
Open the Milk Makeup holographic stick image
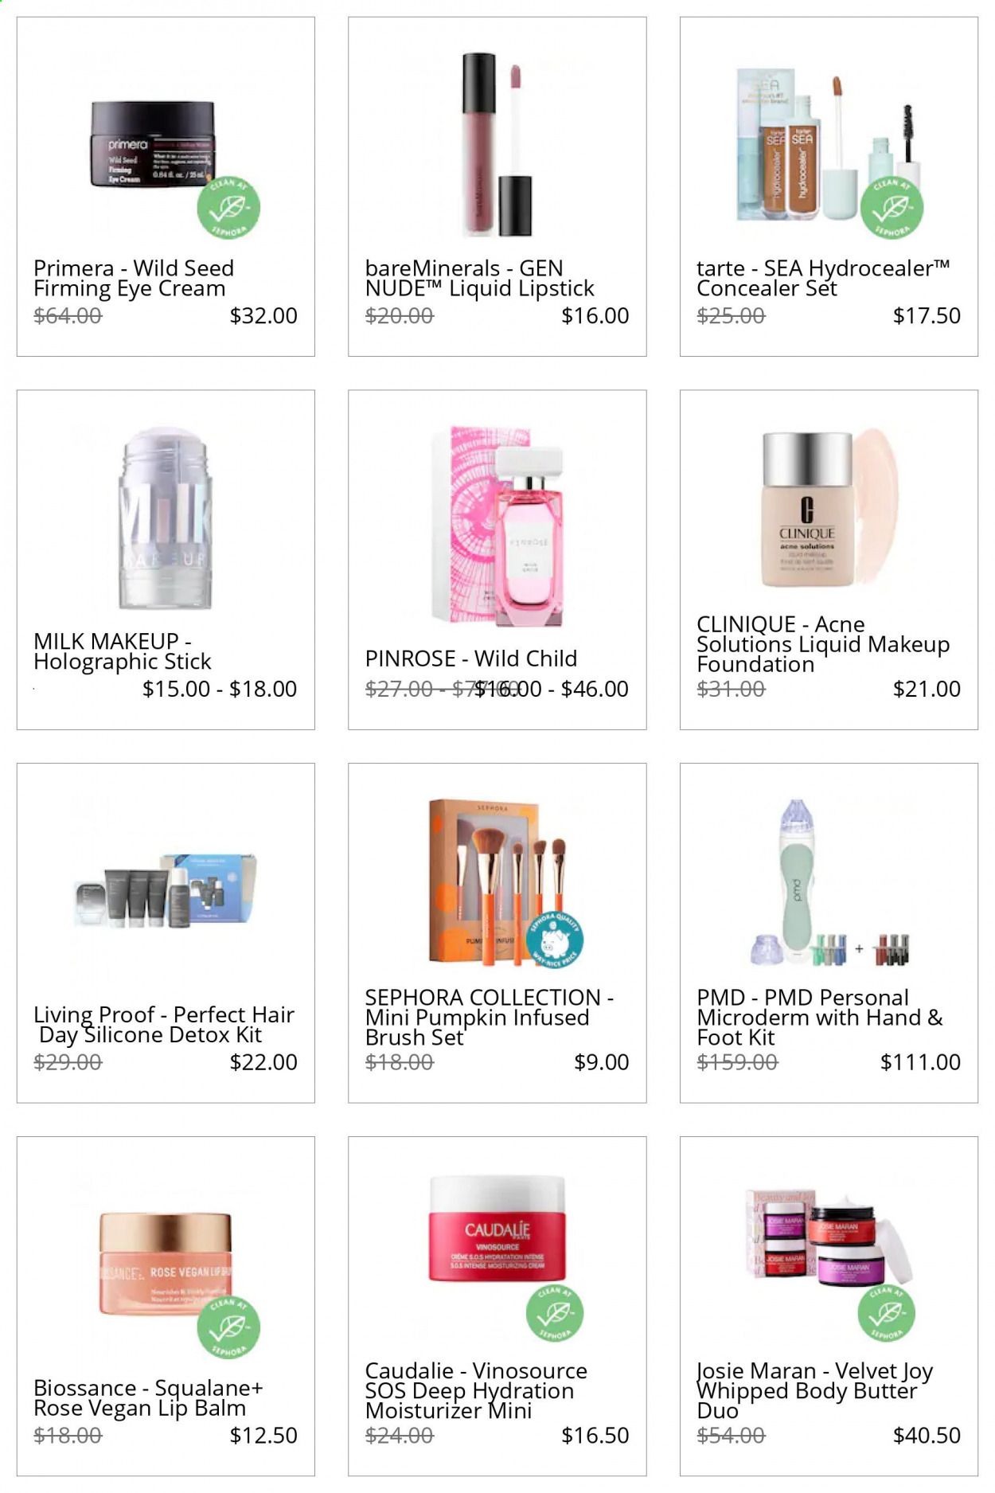click(164, 519)
